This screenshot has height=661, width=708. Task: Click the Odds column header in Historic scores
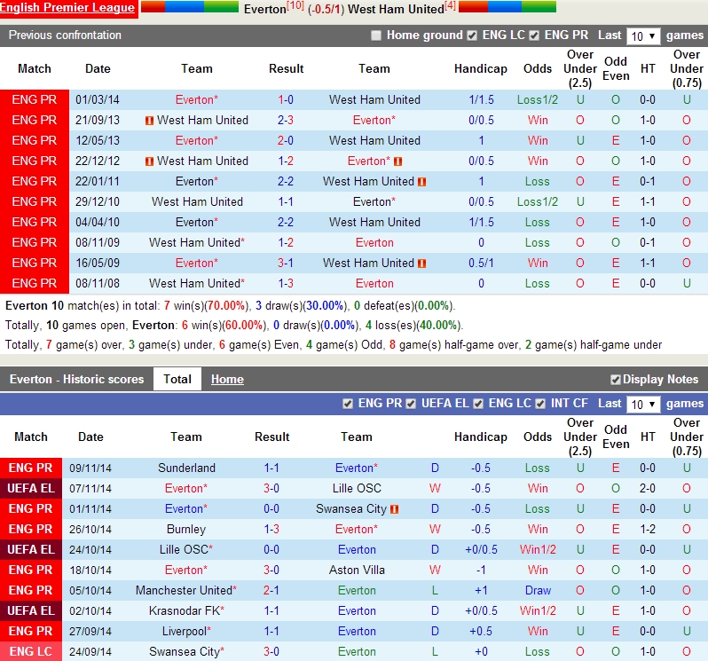click(x=538, y=437)
